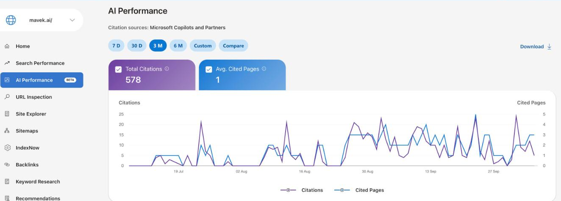This screenshot has width=561, height=201.
Task: Toggle the Cited Pages legend series
Action: pos(359,190)
